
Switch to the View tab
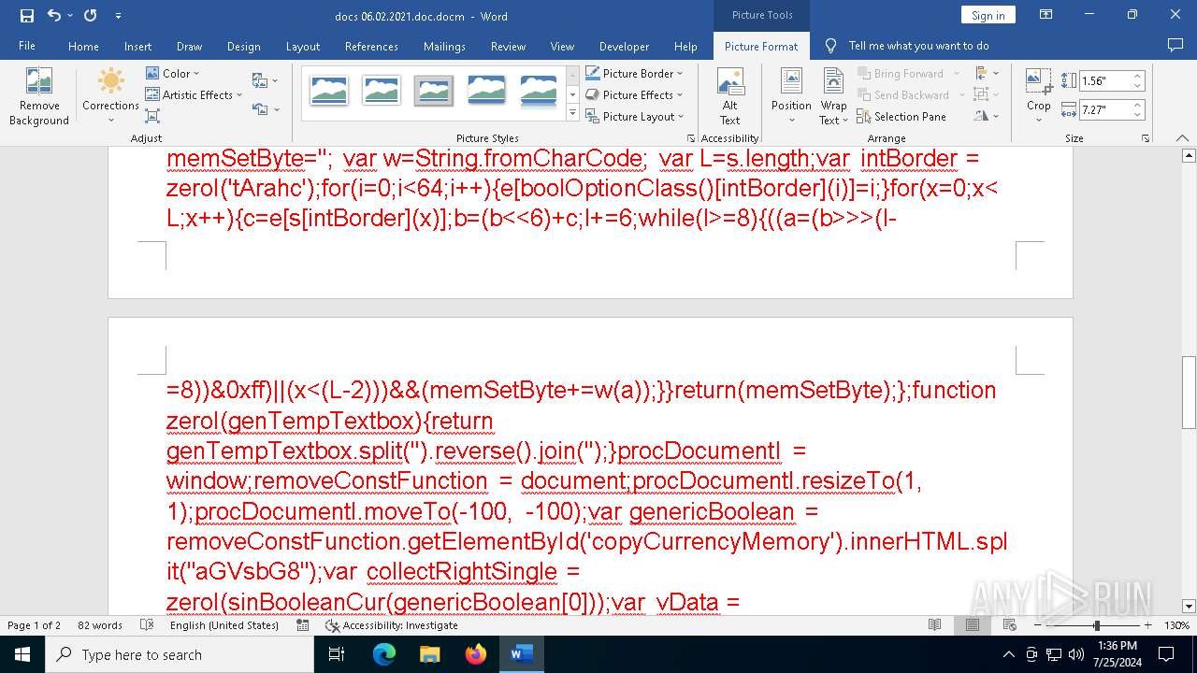[x=562, y=46]
